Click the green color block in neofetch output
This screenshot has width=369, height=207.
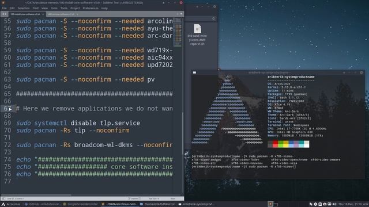tap(281, 144)
